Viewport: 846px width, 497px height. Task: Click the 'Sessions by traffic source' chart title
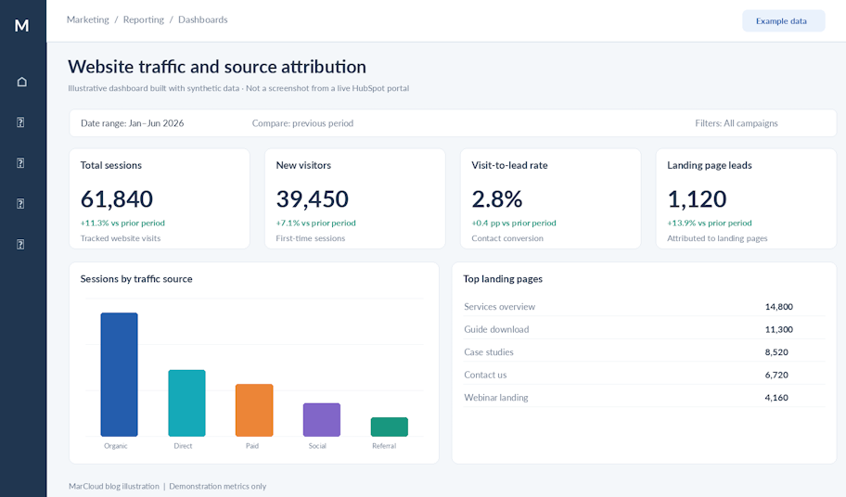coord(136,279)
